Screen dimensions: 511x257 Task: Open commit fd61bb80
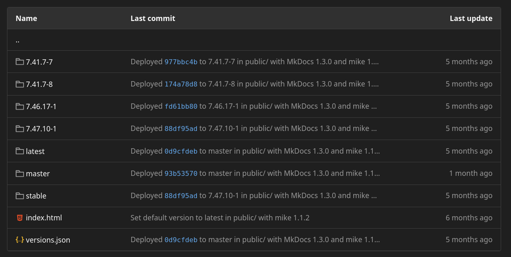[x=181, y=106]
